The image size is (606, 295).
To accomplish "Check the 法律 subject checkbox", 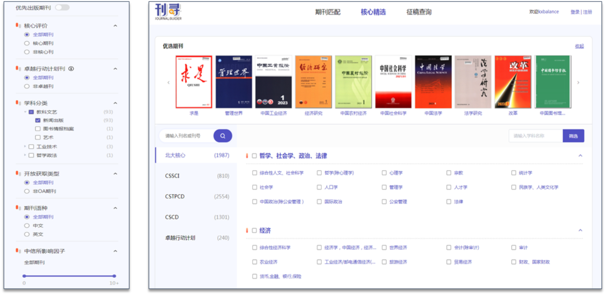I will [x=448, y=202].
